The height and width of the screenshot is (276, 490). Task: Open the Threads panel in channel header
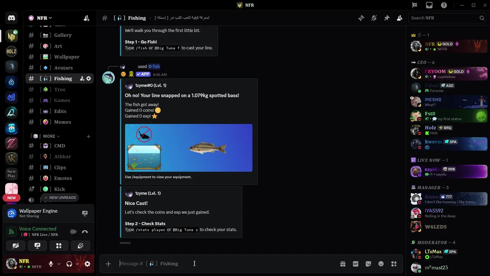[x=361, y=18]
